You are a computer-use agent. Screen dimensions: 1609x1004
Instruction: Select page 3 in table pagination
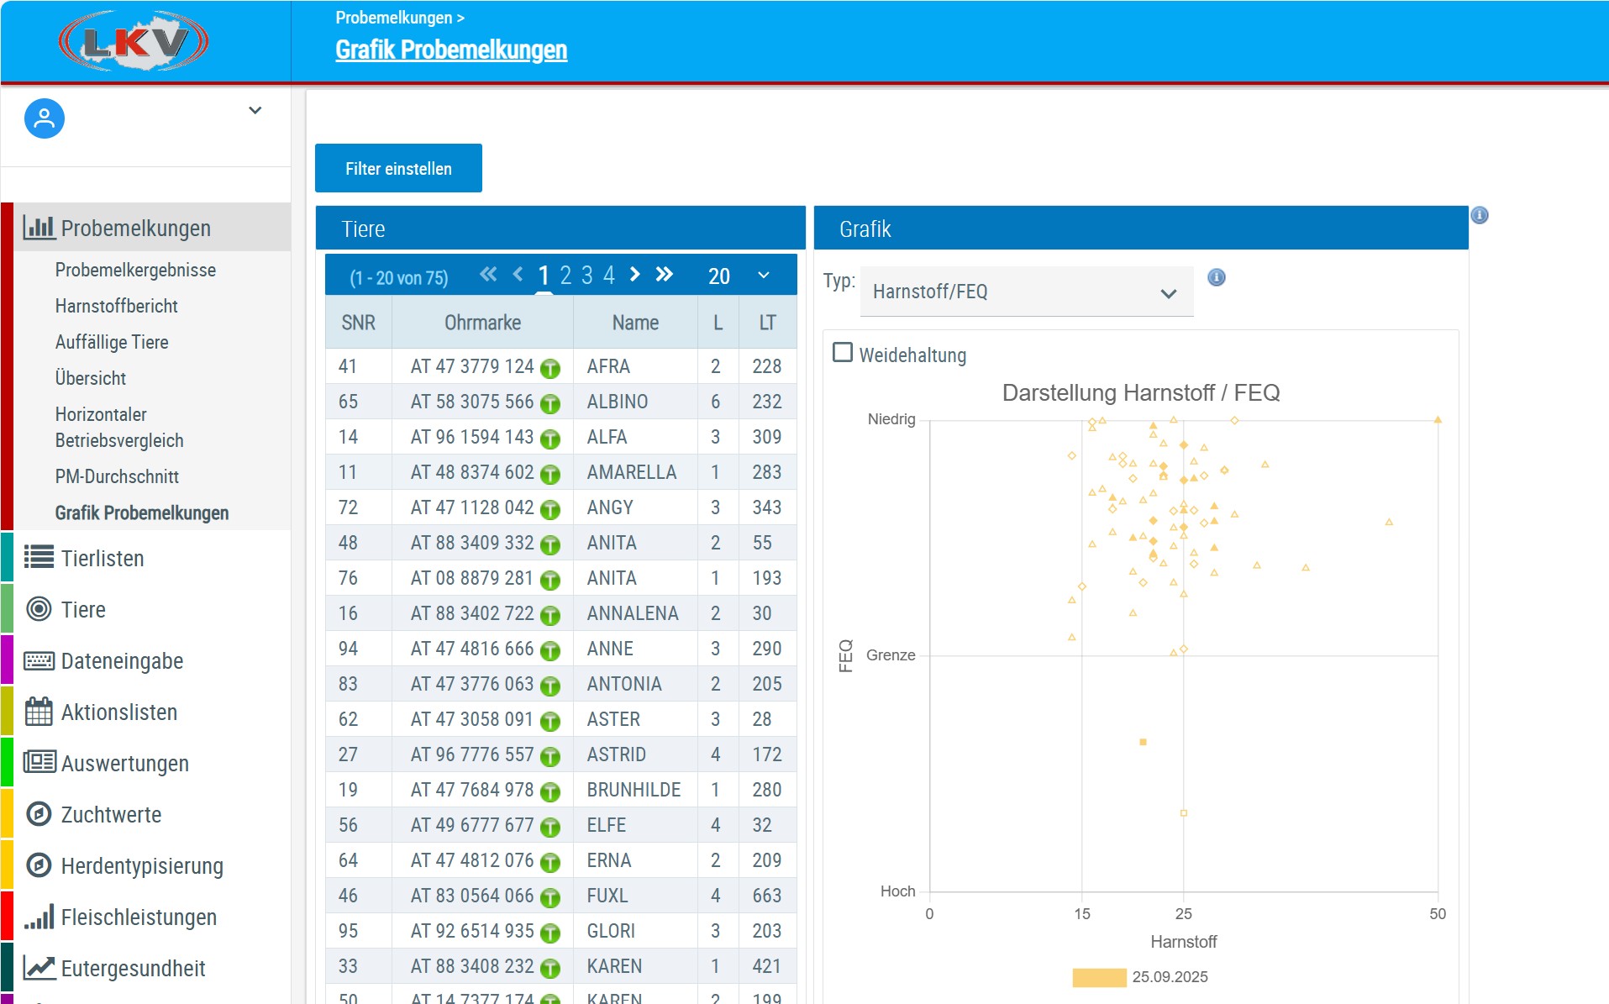tap(587, 276)
